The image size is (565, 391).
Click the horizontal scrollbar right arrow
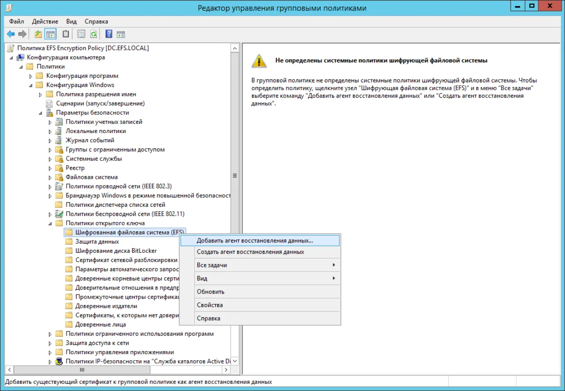coord(226,369)
